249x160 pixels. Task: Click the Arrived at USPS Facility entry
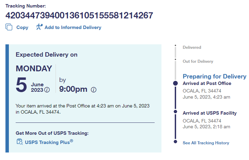point(209,113)
